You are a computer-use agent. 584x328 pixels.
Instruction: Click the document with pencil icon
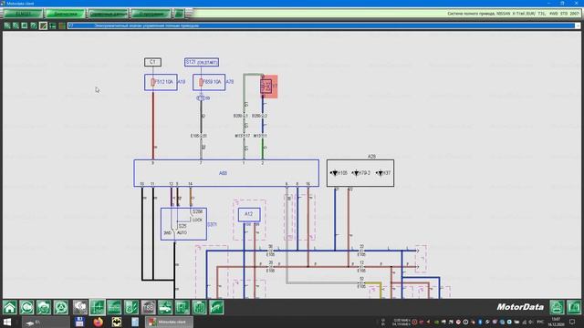[x=131, y=308]
